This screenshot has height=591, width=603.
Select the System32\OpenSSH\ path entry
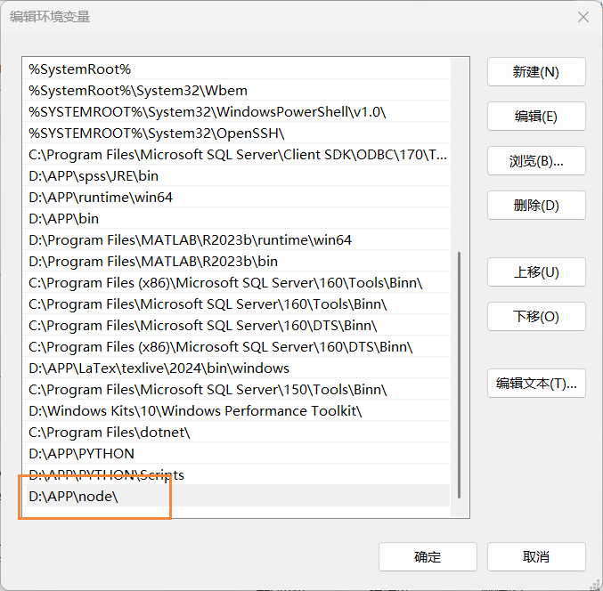237,134
